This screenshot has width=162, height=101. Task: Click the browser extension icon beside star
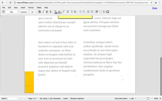156,3
